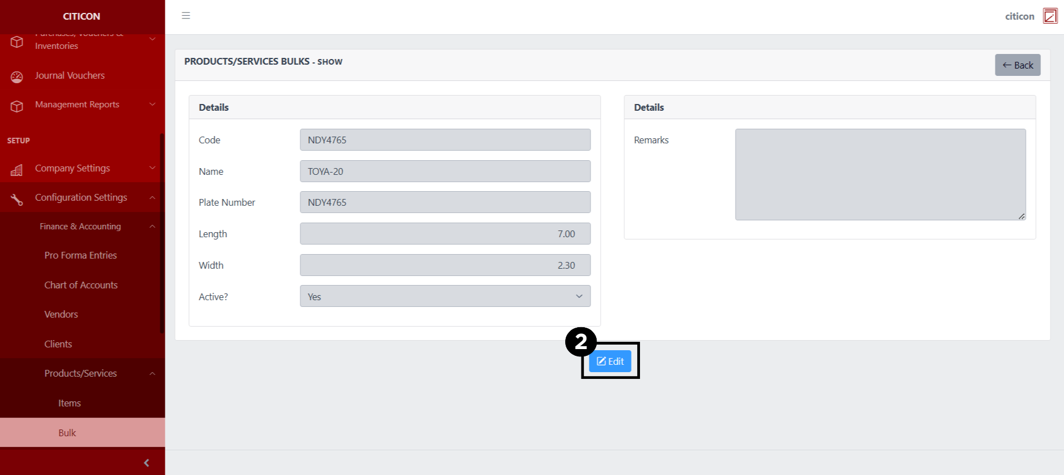Toggle the hamburger menu icon
This screenshot has height=475, width=1064.
[186, 16]
